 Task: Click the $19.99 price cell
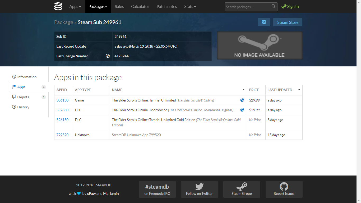256,110
